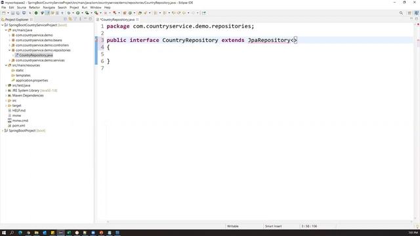Select application.properties file

tap(31, 80)
